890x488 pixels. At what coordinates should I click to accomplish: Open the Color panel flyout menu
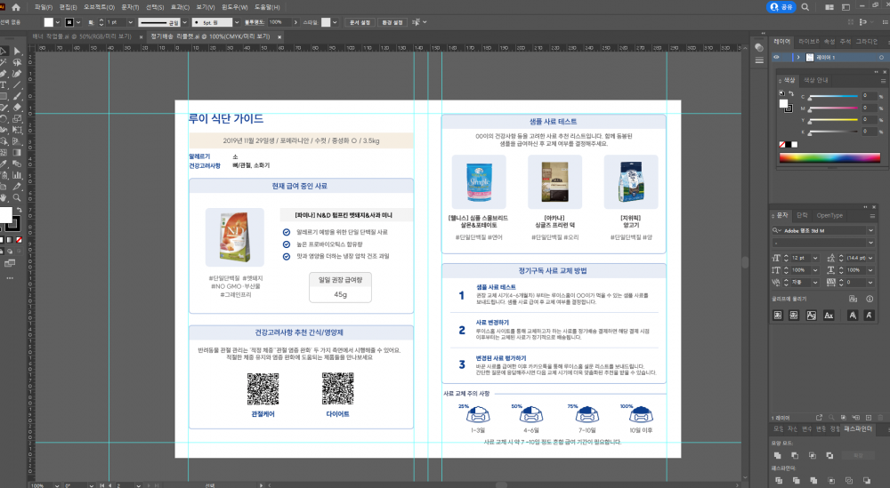[883, 81]
